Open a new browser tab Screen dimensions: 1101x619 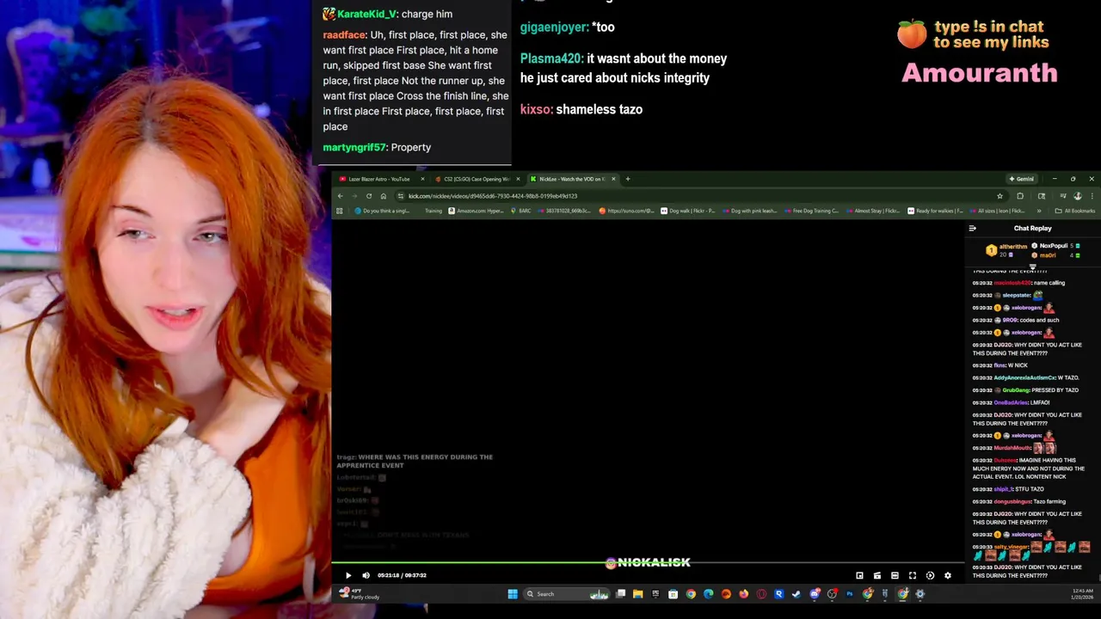pos(628,179)
